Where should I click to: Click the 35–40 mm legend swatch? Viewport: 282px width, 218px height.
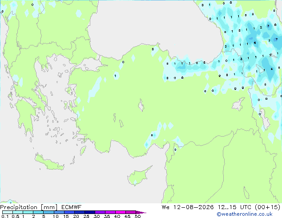coord(110,212)
